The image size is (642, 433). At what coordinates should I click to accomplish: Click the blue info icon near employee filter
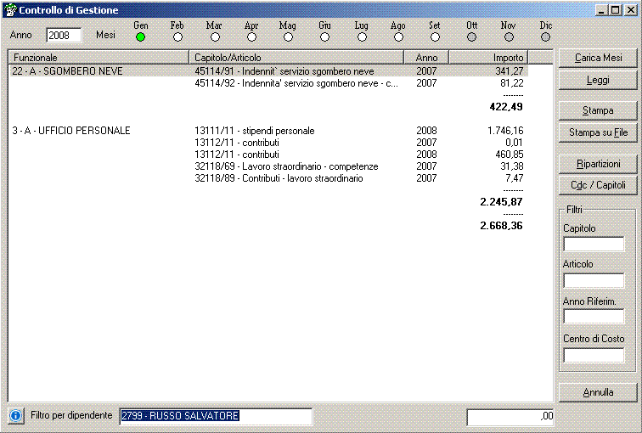click(15, 416)
